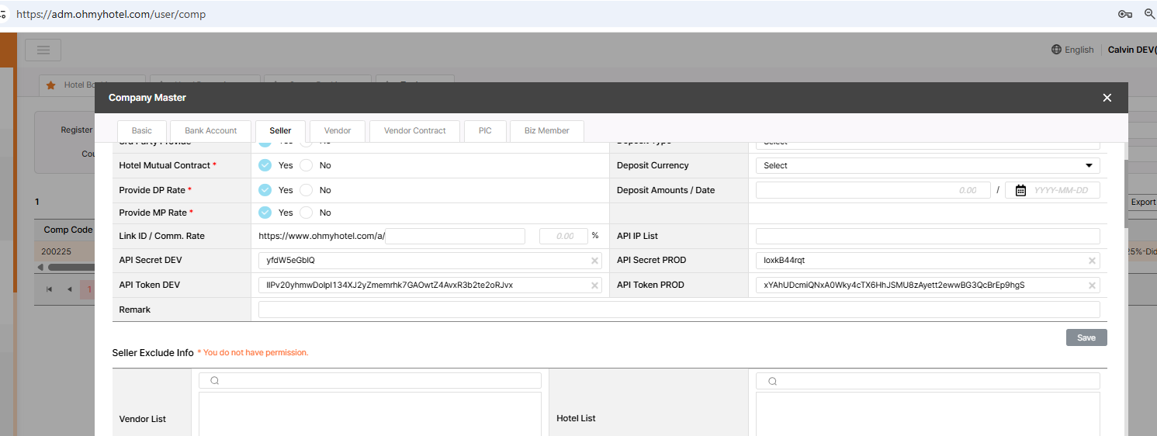Viewport: 1157px width, 436px height.
Task: Click the hamburger menu icon
Action: pos(43,50)
